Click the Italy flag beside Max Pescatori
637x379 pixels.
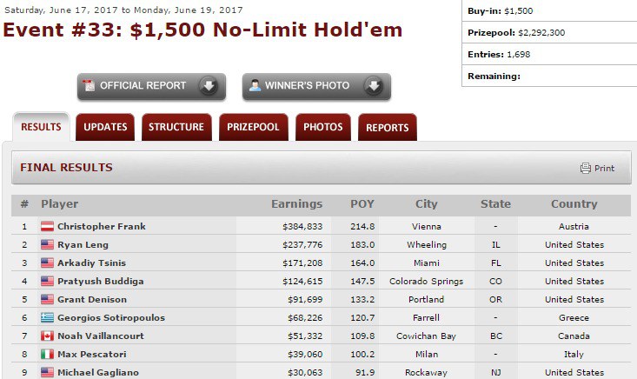coord(47,355)
